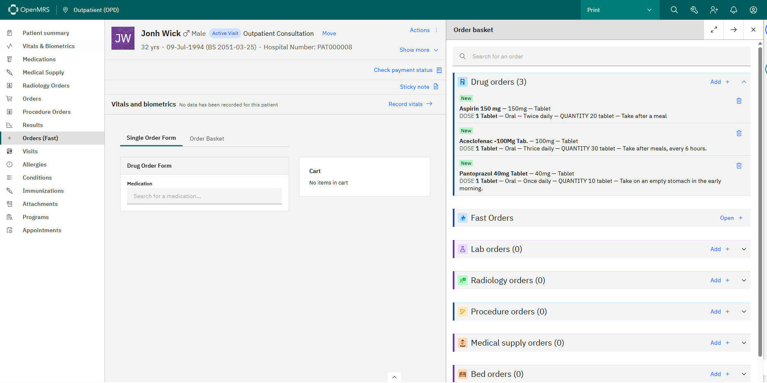Add a new drug order
The height and width of the screenshot is (383, 767).
[x=720, y=82]
